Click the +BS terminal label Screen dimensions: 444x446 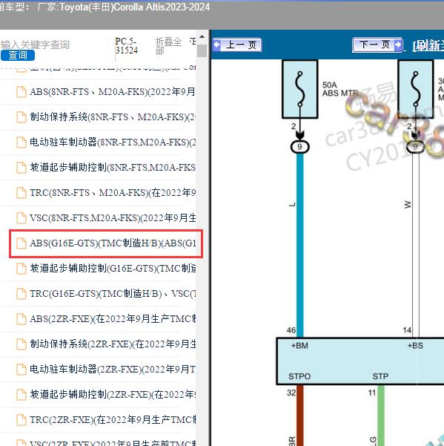pyautogui.click(x=415, y=346)
